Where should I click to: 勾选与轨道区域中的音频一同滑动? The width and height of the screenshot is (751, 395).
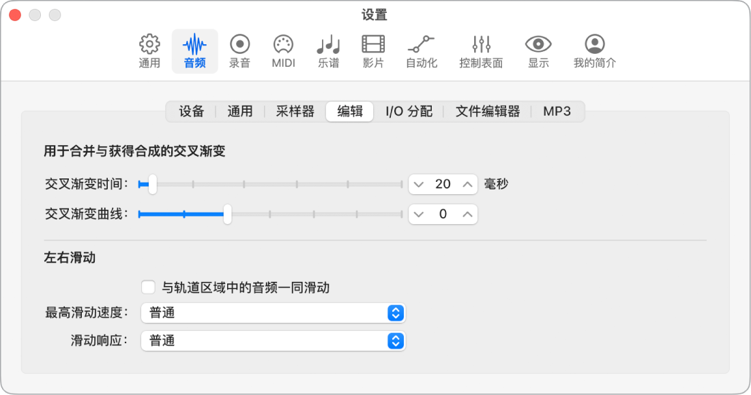tap(148, 287)
